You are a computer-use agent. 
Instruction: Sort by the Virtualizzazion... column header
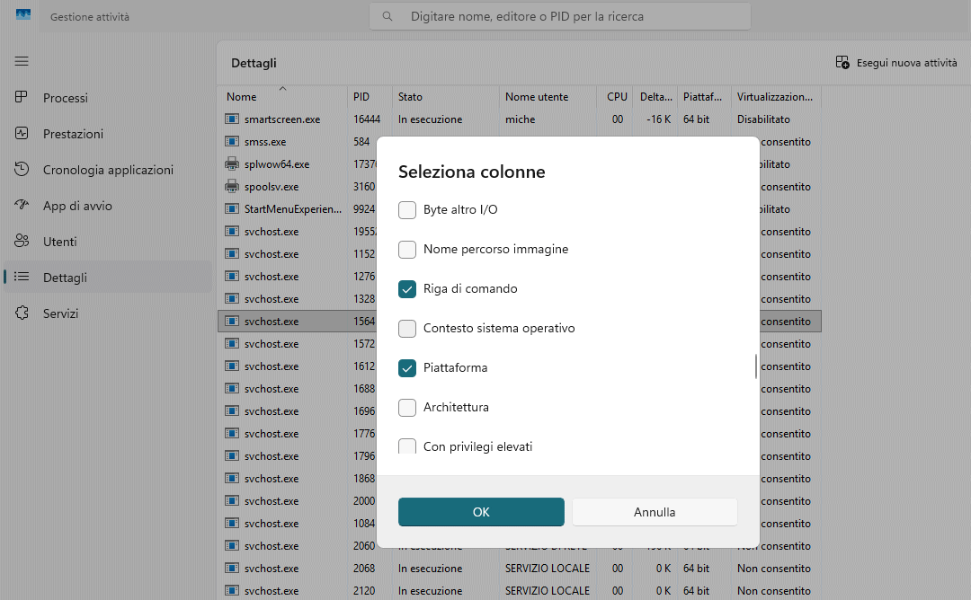(776, 96)
